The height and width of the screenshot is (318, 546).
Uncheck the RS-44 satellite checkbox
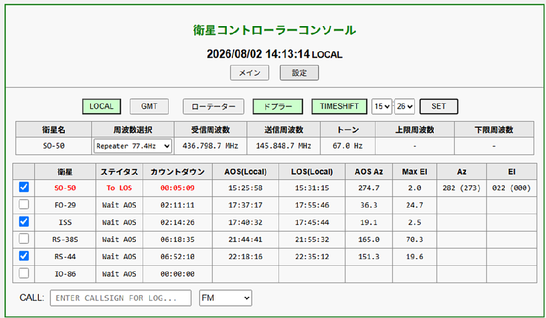(x=24, y=256)
